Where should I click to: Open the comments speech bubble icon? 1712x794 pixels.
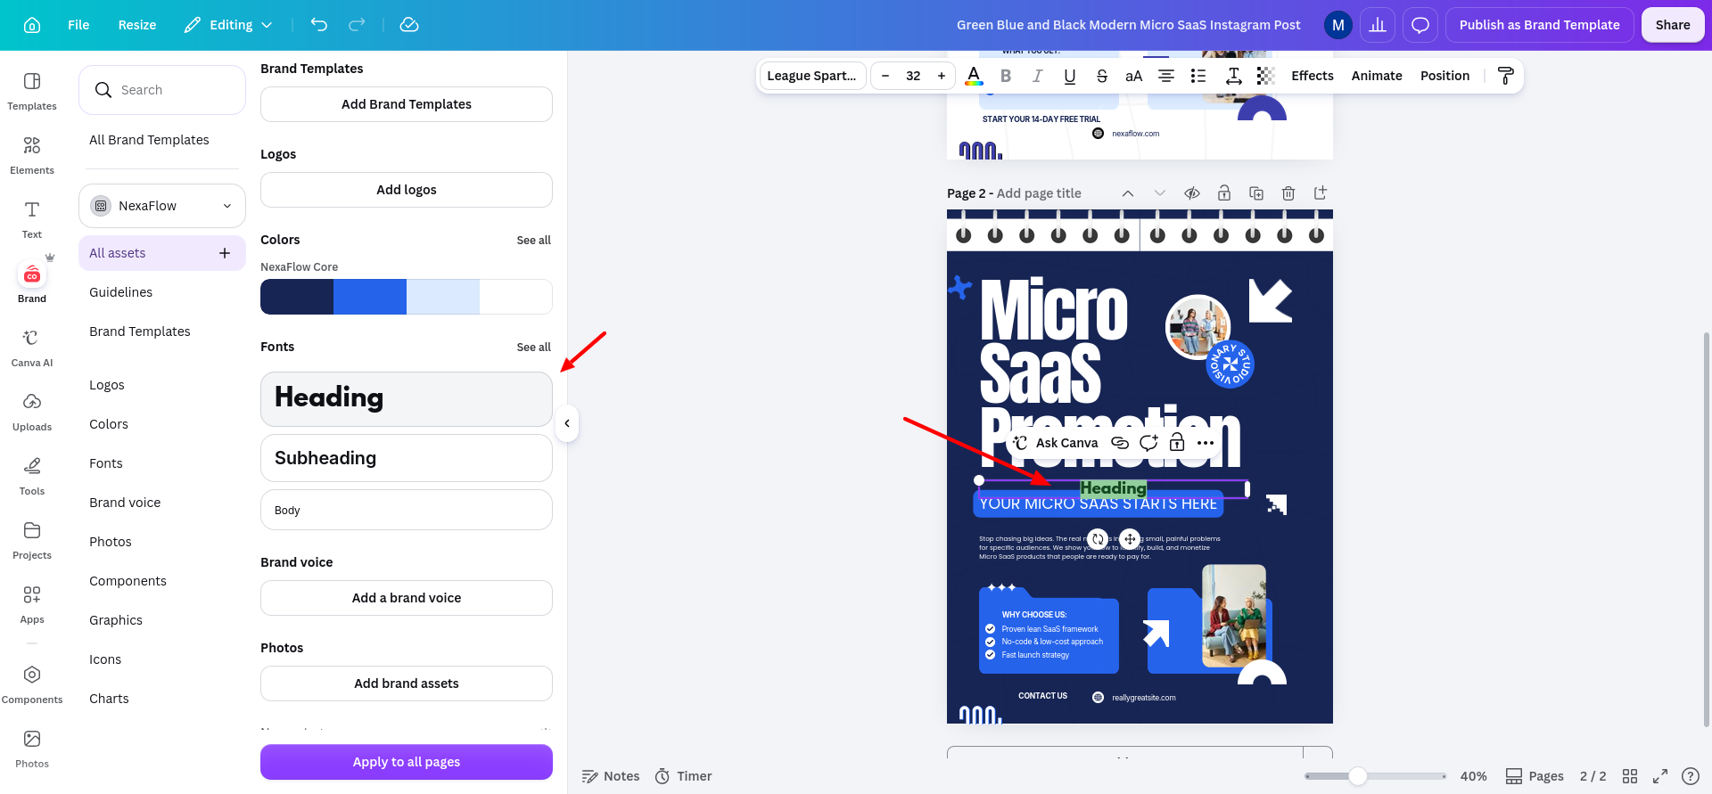pyautogui.click(x=1420, y=25)
